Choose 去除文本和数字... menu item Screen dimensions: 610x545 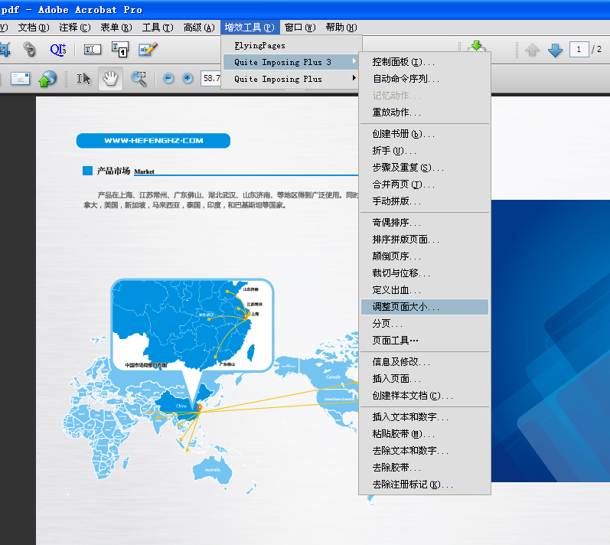pos(425,451)
